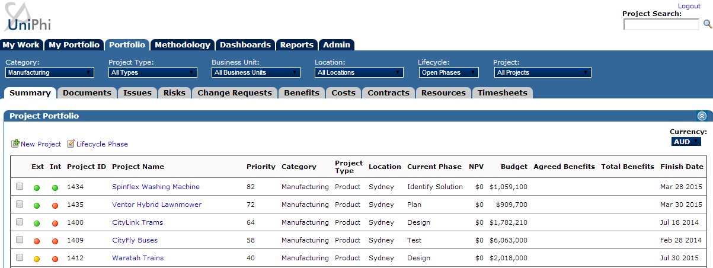Open the Dashboards tab
The width and height of the screenshot is (713, 268).
click(245, 45)
